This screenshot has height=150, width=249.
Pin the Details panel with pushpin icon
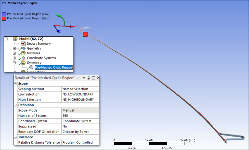[x=89, y=78]
